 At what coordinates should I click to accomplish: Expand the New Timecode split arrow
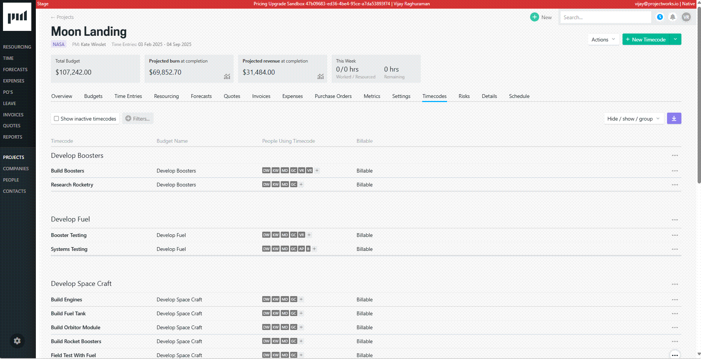pyautogui.click(x=675, y=39)
